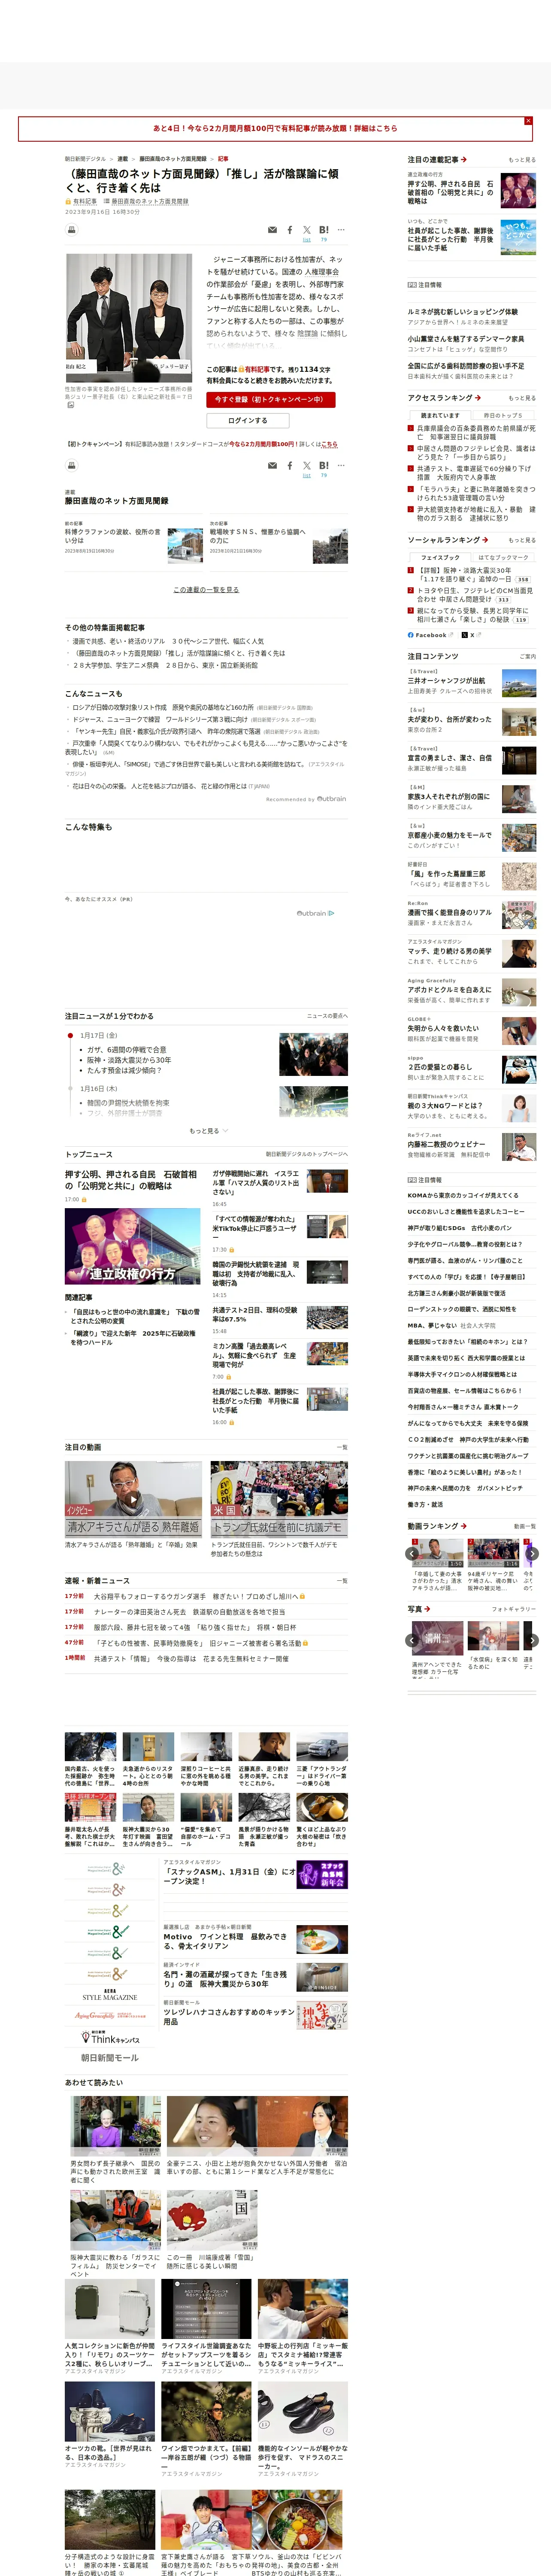Open ご案内 link beside 注目コンテンツ
Image resolution: width=551 pixels, height=2576 pixels.
point(527,656)
